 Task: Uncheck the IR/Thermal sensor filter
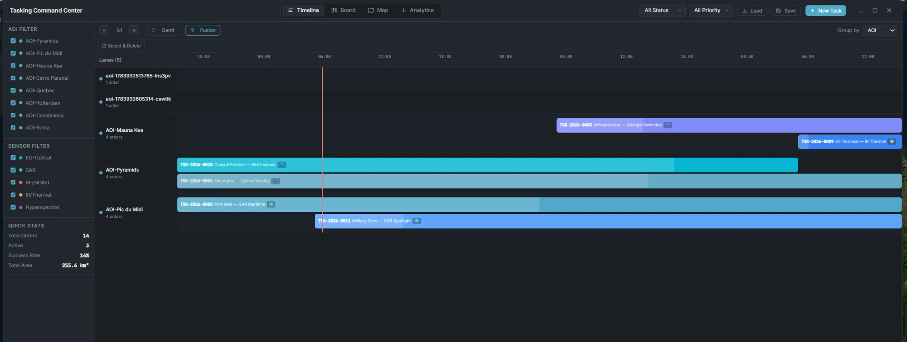coord(13,195)
